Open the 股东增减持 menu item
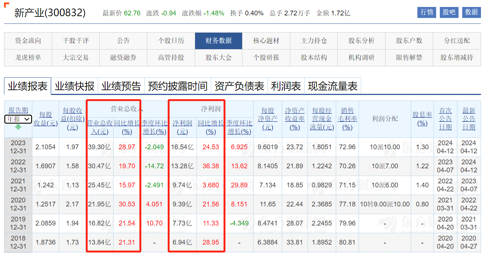Viewport: 485px width, 253px height. [457, 58]
